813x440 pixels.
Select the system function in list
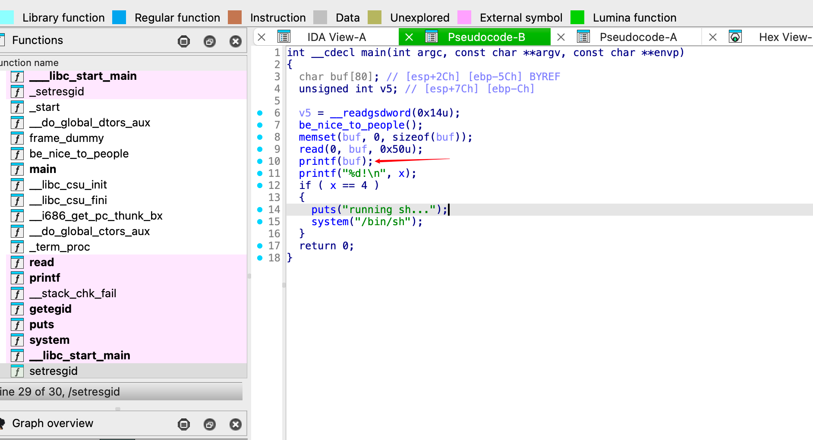tap(49, 340)
